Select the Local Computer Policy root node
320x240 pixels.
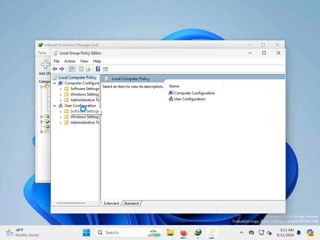point(77,77)
